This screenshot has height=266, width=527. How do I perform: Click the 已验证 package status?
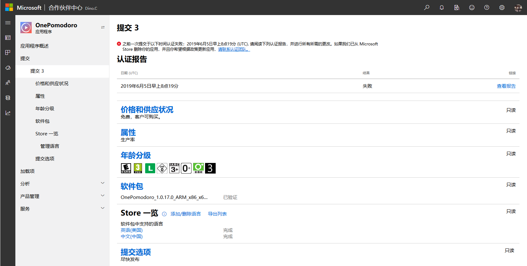tap(230, 197)
